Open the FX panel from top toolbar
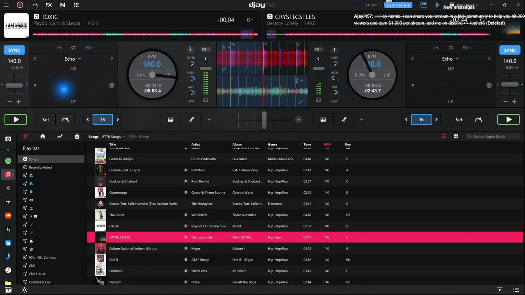Image resolution: width=525 pixels, height=295 pixels. point(49,5)
